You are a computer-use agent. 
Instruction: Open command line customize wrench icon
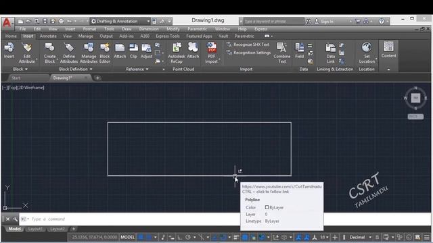pyautogui.click(x=15, y=219)
